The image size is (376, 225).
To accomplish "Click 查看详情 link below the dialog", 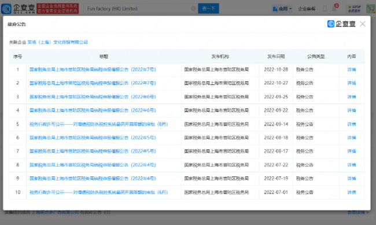I will (x=357, y=212).
